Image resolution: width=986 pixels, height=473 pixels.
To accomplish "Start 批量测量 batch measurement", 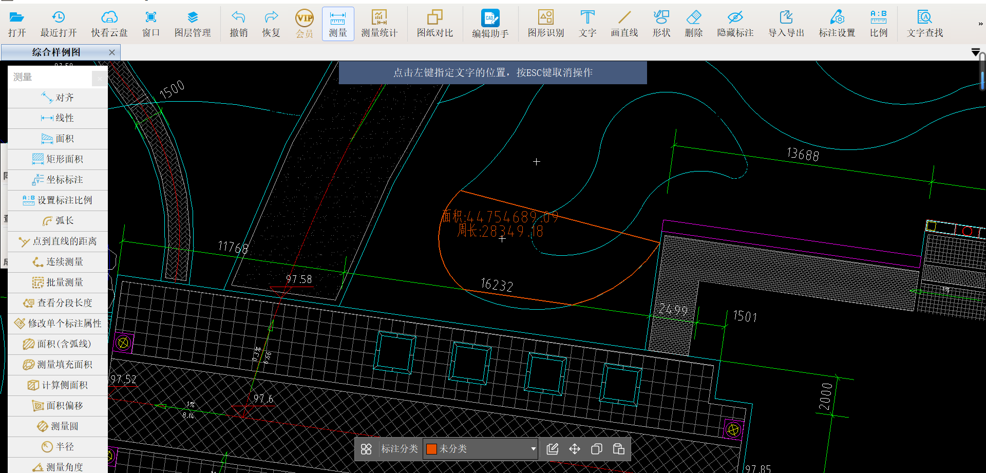I will [x=58, y=282].
